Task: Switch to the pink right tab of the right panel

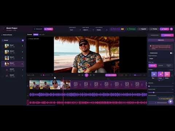Action: [x=167, y=35]
